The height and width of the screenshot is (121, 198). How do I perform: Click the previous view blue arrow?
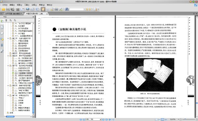click(x=110, y=119)
